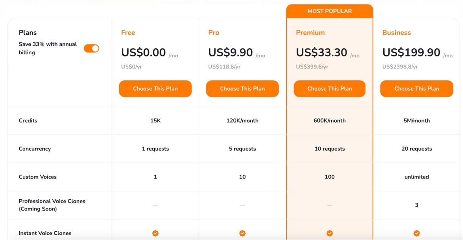Choose the Free plan button
Viewport: 463px width, 240px height.
155,89
